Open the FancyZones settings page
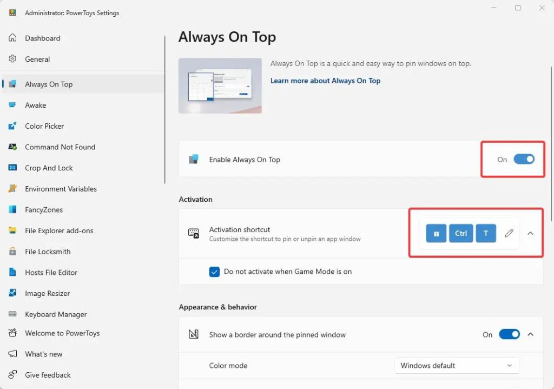 pyautogui.click(x=83, y=209)
